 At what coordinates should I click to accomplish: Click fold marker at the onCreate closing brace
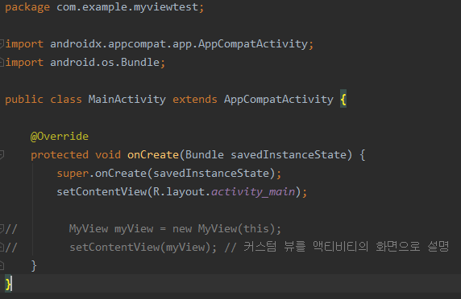pyautogui.click(x=2, y=265)
